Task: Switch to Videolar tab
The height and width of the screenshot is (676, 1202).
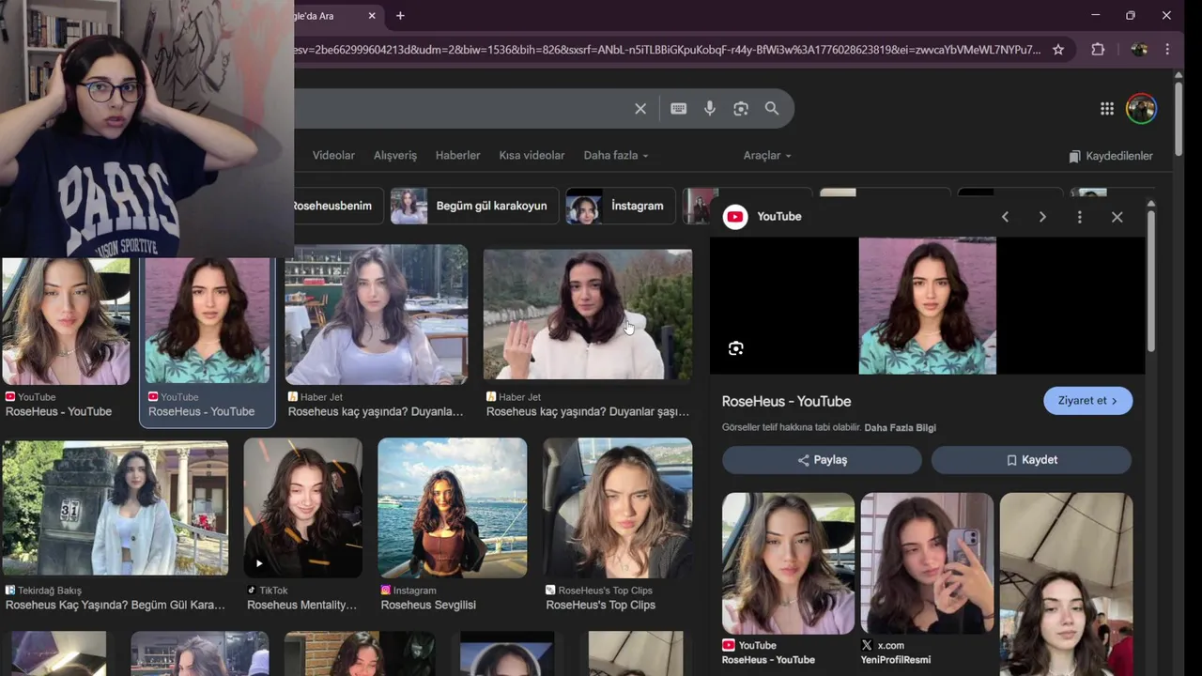Action: tap(333, 156)
